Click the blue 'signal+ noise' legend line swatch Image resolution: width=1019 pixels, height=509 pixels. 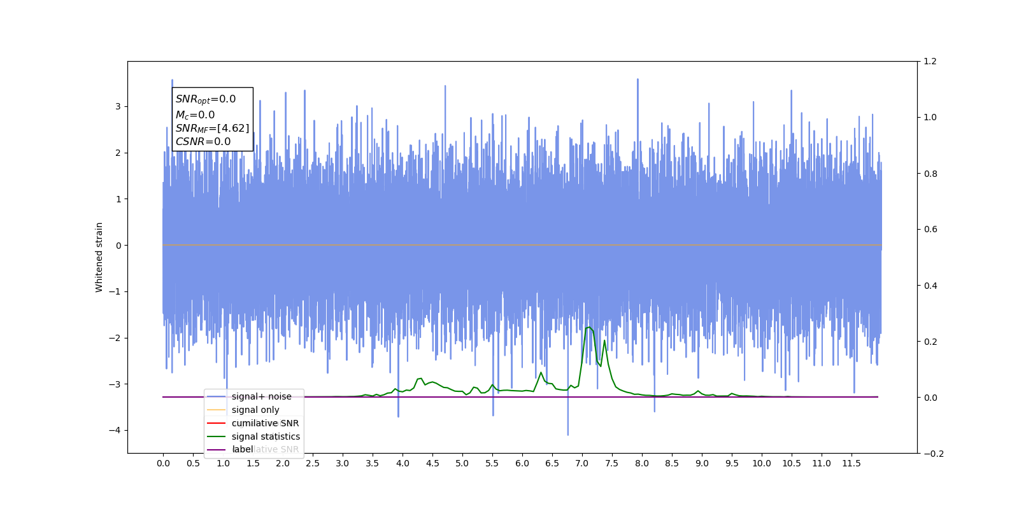pyautogui.click(x=217, y=396)
